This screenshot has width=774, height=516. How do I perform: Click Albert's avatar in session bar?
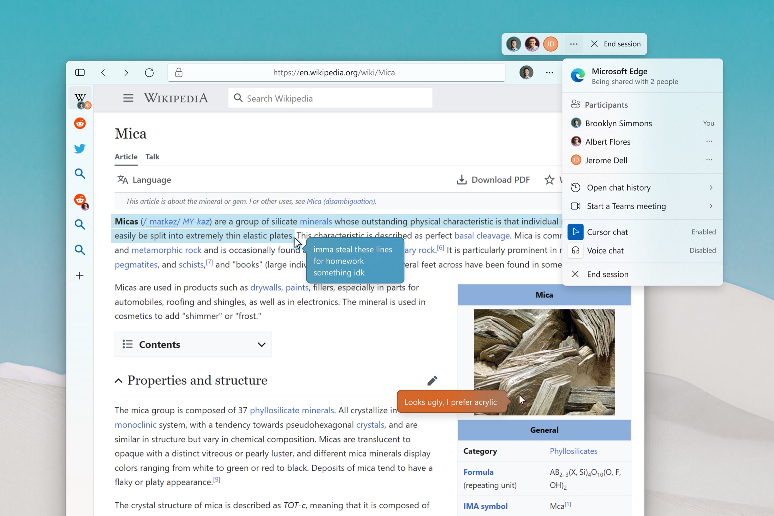click(x=532, y=44)
